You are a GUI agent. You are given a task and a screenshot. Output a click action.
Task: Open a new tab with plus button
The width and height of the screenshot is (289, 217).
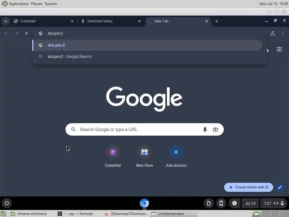pos(217,21)
